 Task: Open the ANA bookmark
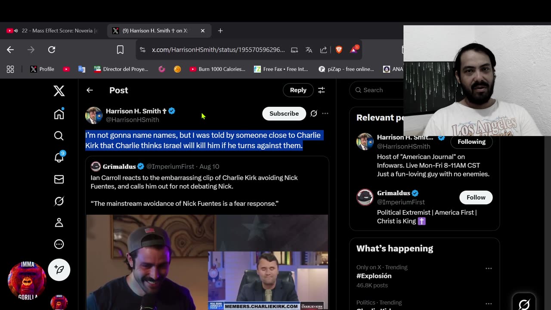click(x=393, y=69)
